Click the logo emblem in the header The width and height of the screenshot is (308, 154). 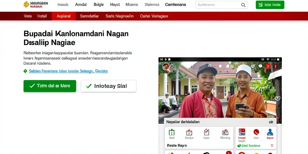point(26,4)
